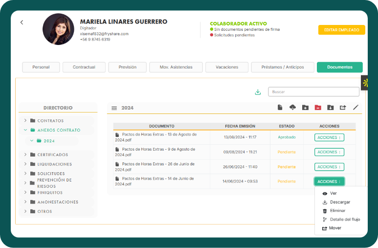The height and width of the screenshot is (248, 378).
Task: Click the back arrow beside the employee photo
Action: pyautogui.click(x=22, y=23)
